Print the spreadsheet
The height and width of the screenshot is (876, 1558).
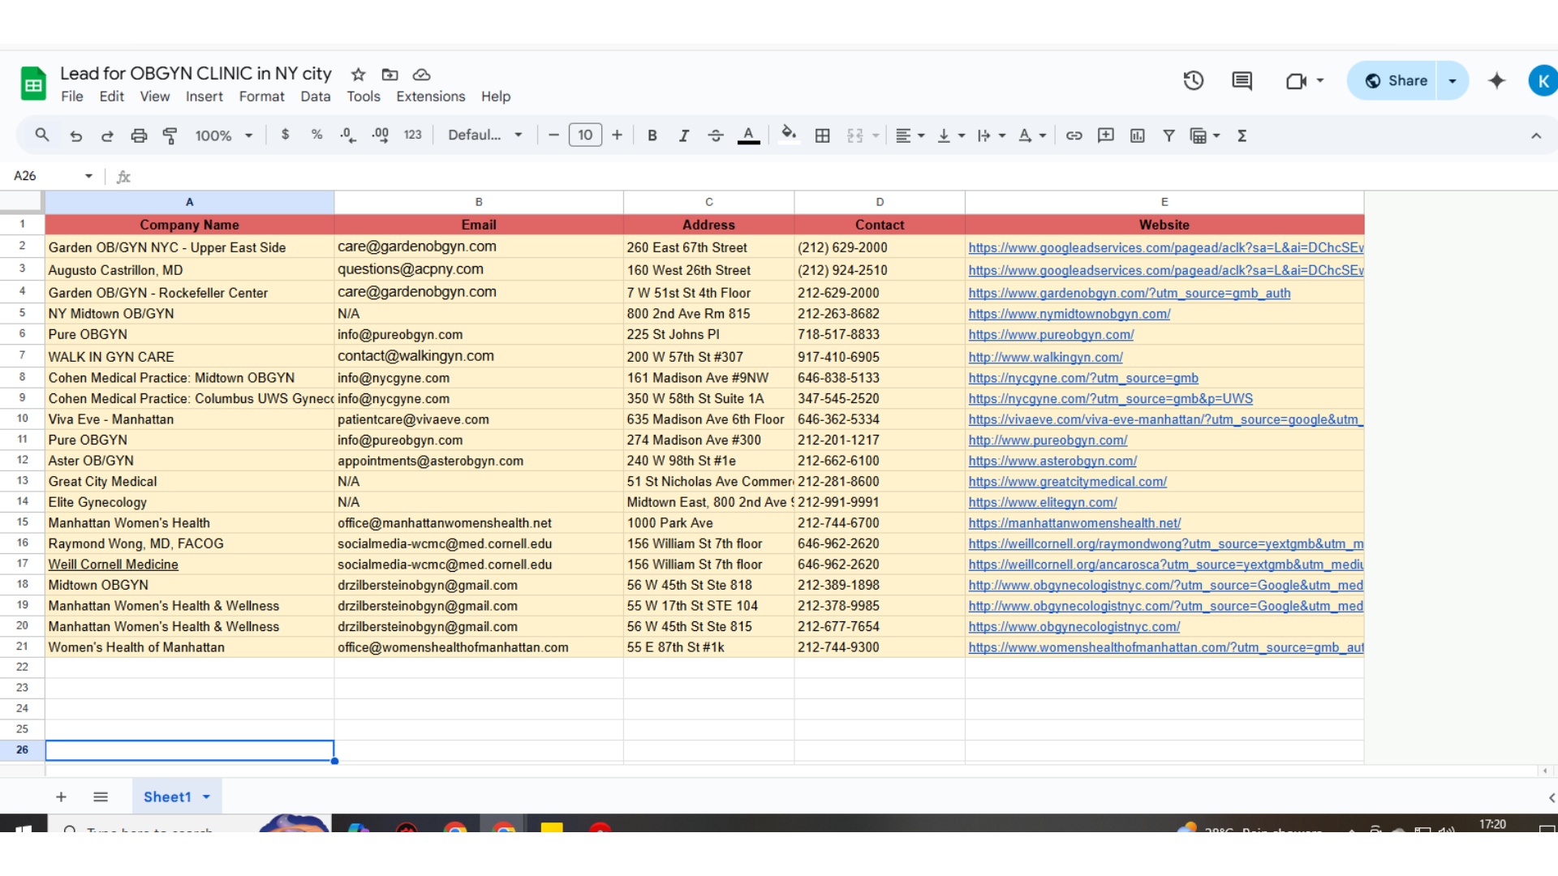tap(139, 135)
